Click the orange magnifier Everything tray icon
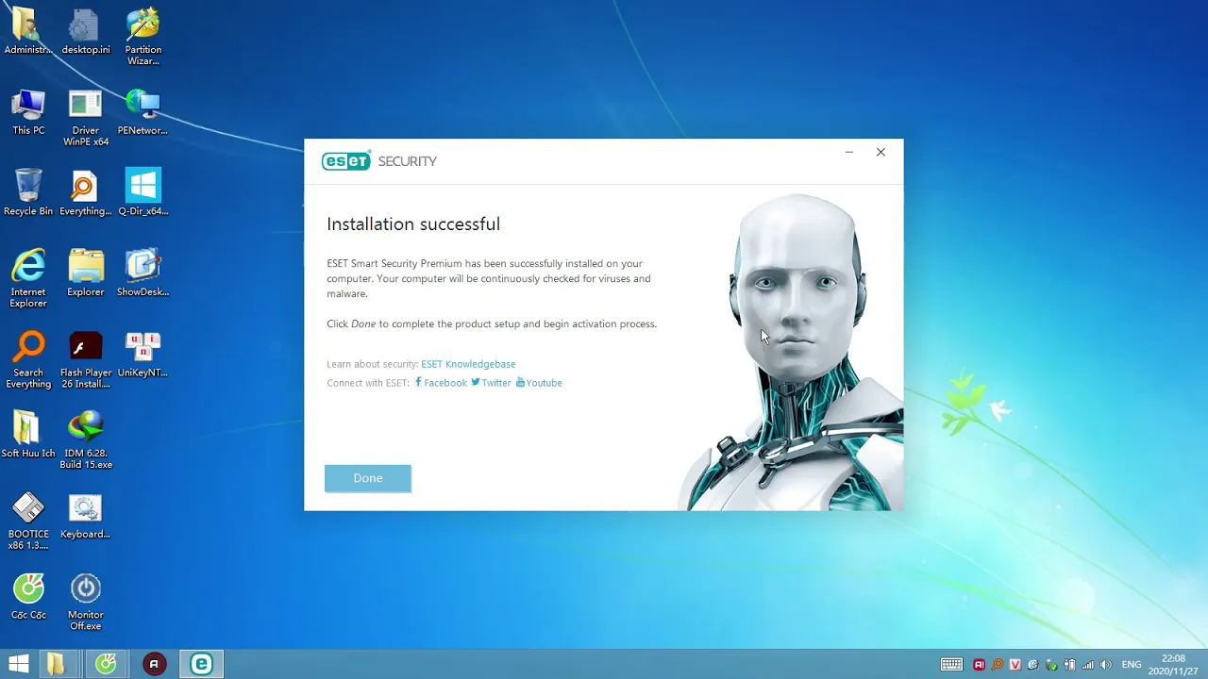The image size is (1208, 679). (x=998, y=665)
